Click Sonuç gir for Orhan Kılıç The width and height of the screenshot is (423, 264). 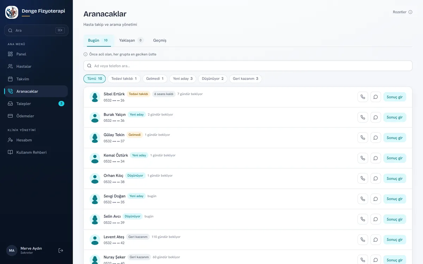coord(395,178)
